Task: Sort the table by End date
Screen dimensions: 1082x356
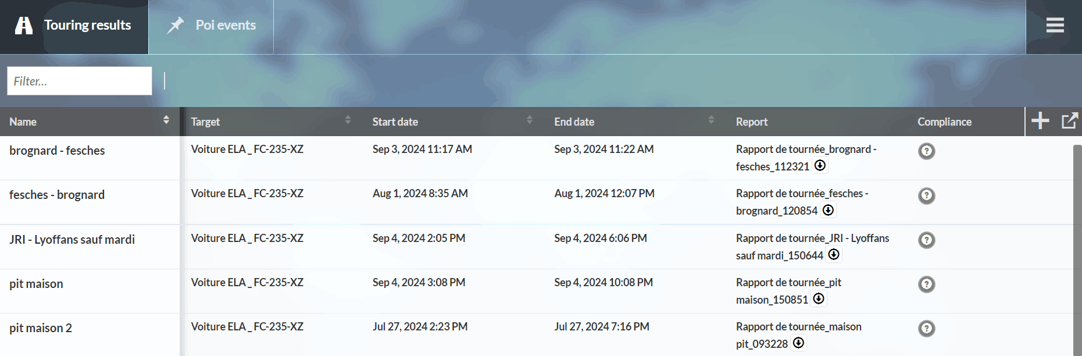Action: (711, 120)
